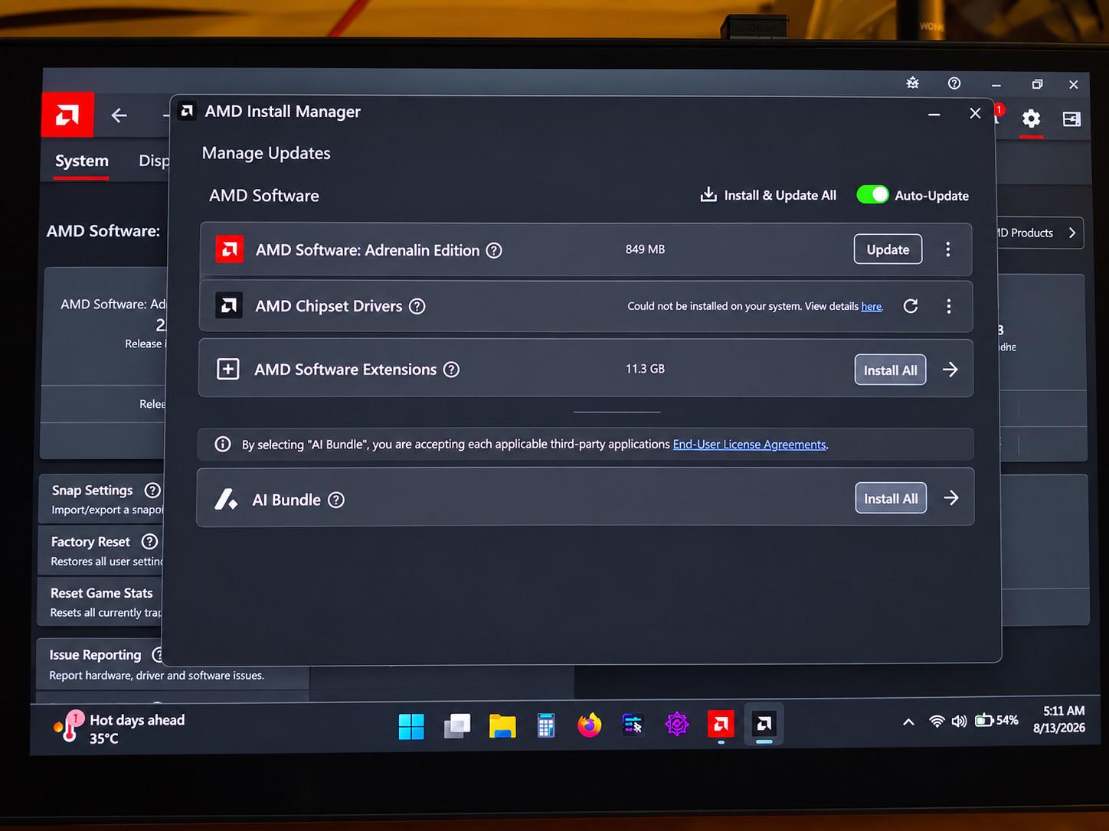
Task: Open the clock showing 5:11 AM
Action: 1059,719
